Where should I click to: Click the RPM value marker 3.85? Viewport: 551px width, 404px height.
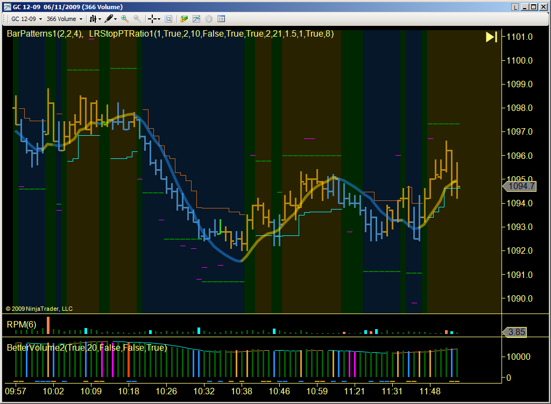click(515, 332)
